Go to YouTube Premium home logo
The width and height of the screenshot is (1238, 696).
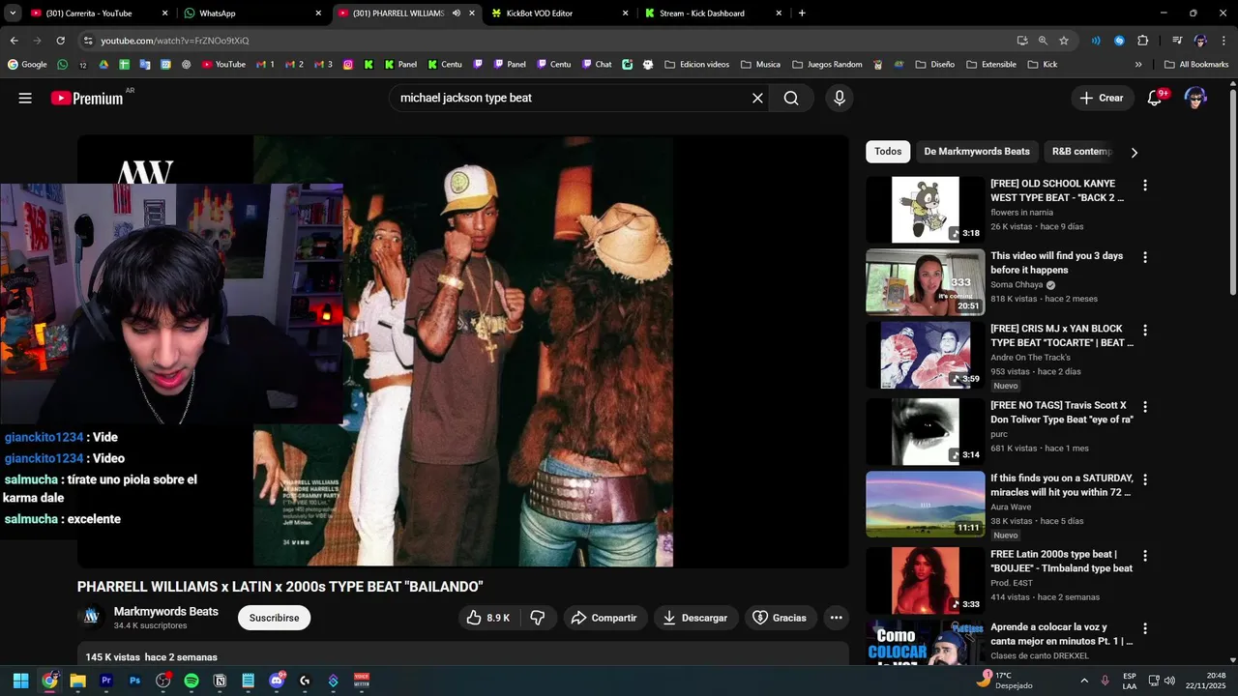(x=87, y=98)
